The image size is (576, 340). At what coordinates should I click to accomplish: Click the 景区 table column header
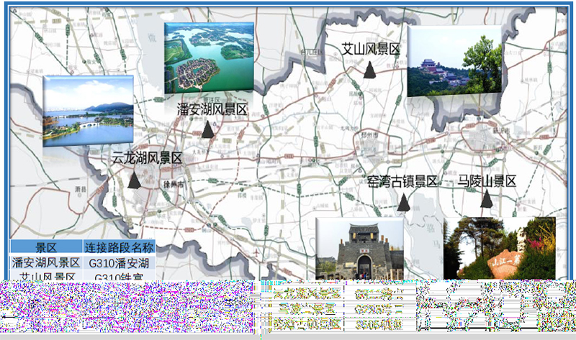click(x=46, y=247)
